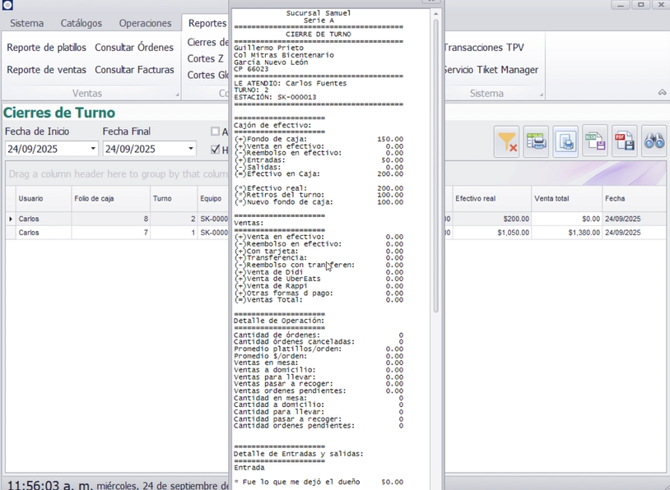Open the Operaciones ribbon tab

coord(145,23)
